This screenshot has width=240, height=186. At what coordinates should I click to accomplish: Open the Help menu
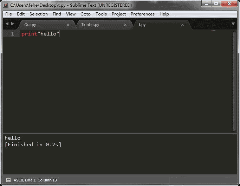tap(164, 14)
